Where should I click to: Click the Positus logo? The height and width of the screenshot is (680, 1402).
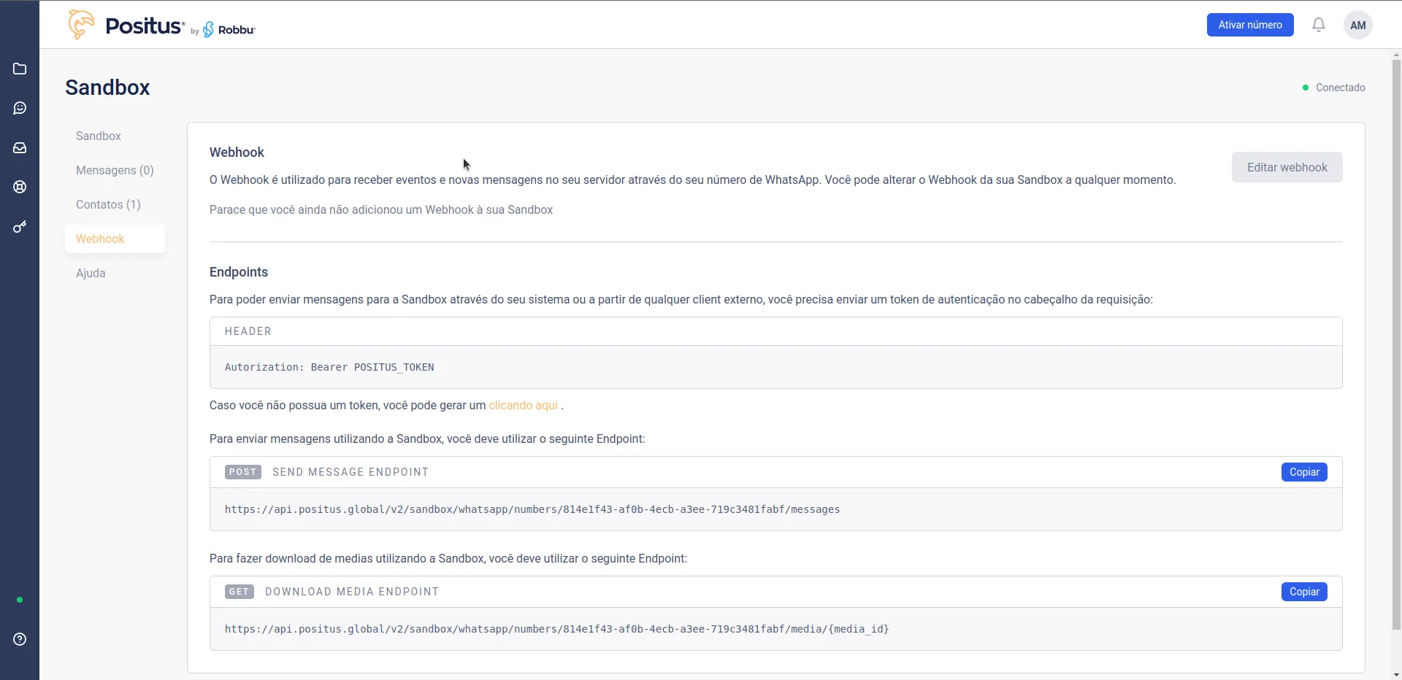pyautogui.click(x=126, y=26)
